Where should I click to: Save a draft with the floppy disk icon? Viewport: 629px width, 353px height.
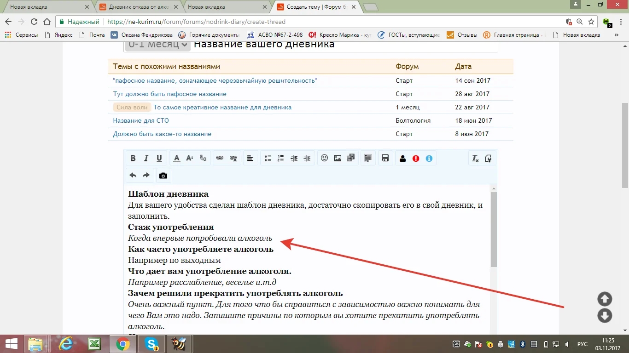pyautogui.click(x=385, y=158)
